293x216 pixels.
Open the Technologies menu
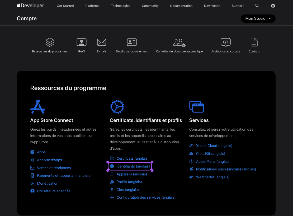pos(121,6)
